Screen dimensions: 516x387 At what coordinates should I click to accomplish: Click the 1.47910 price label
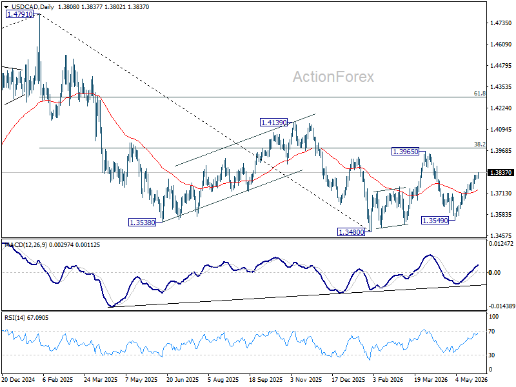(20, 14)
